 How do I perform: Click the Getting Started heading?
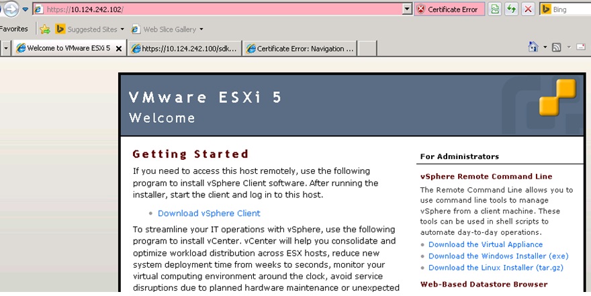point(190,154)
